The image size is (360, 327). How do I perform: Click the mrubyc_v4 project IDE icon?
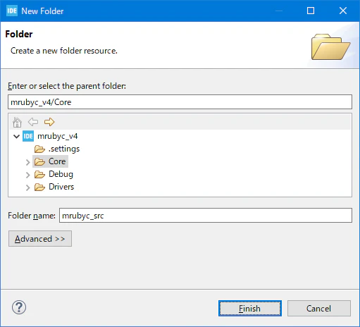point(28,136)
